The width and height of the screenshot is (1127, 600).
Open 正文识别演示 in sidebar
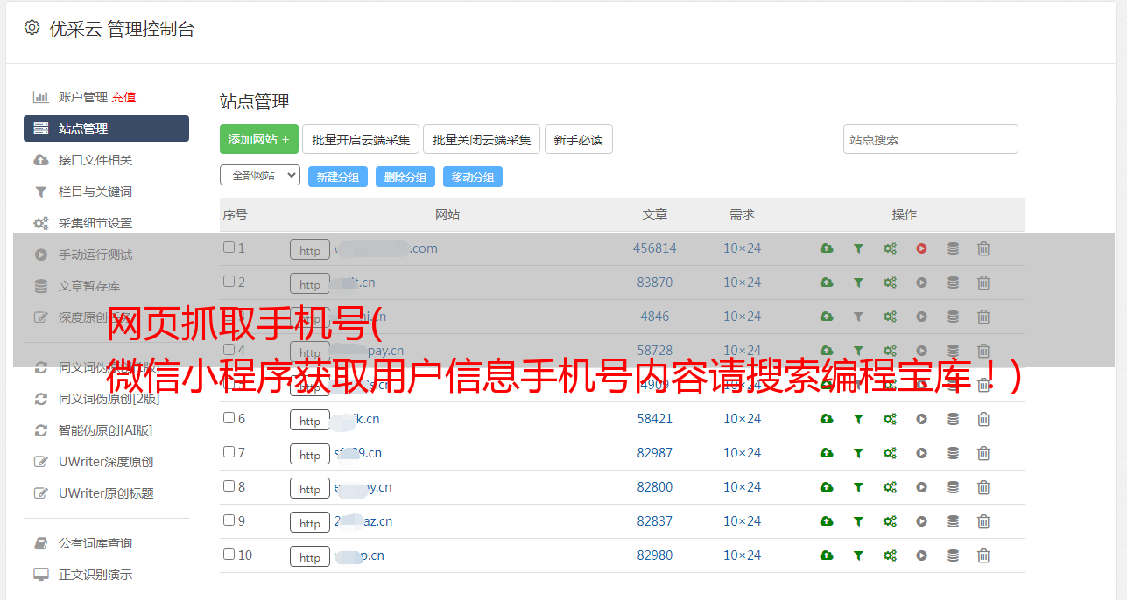[x=95, y=575]
